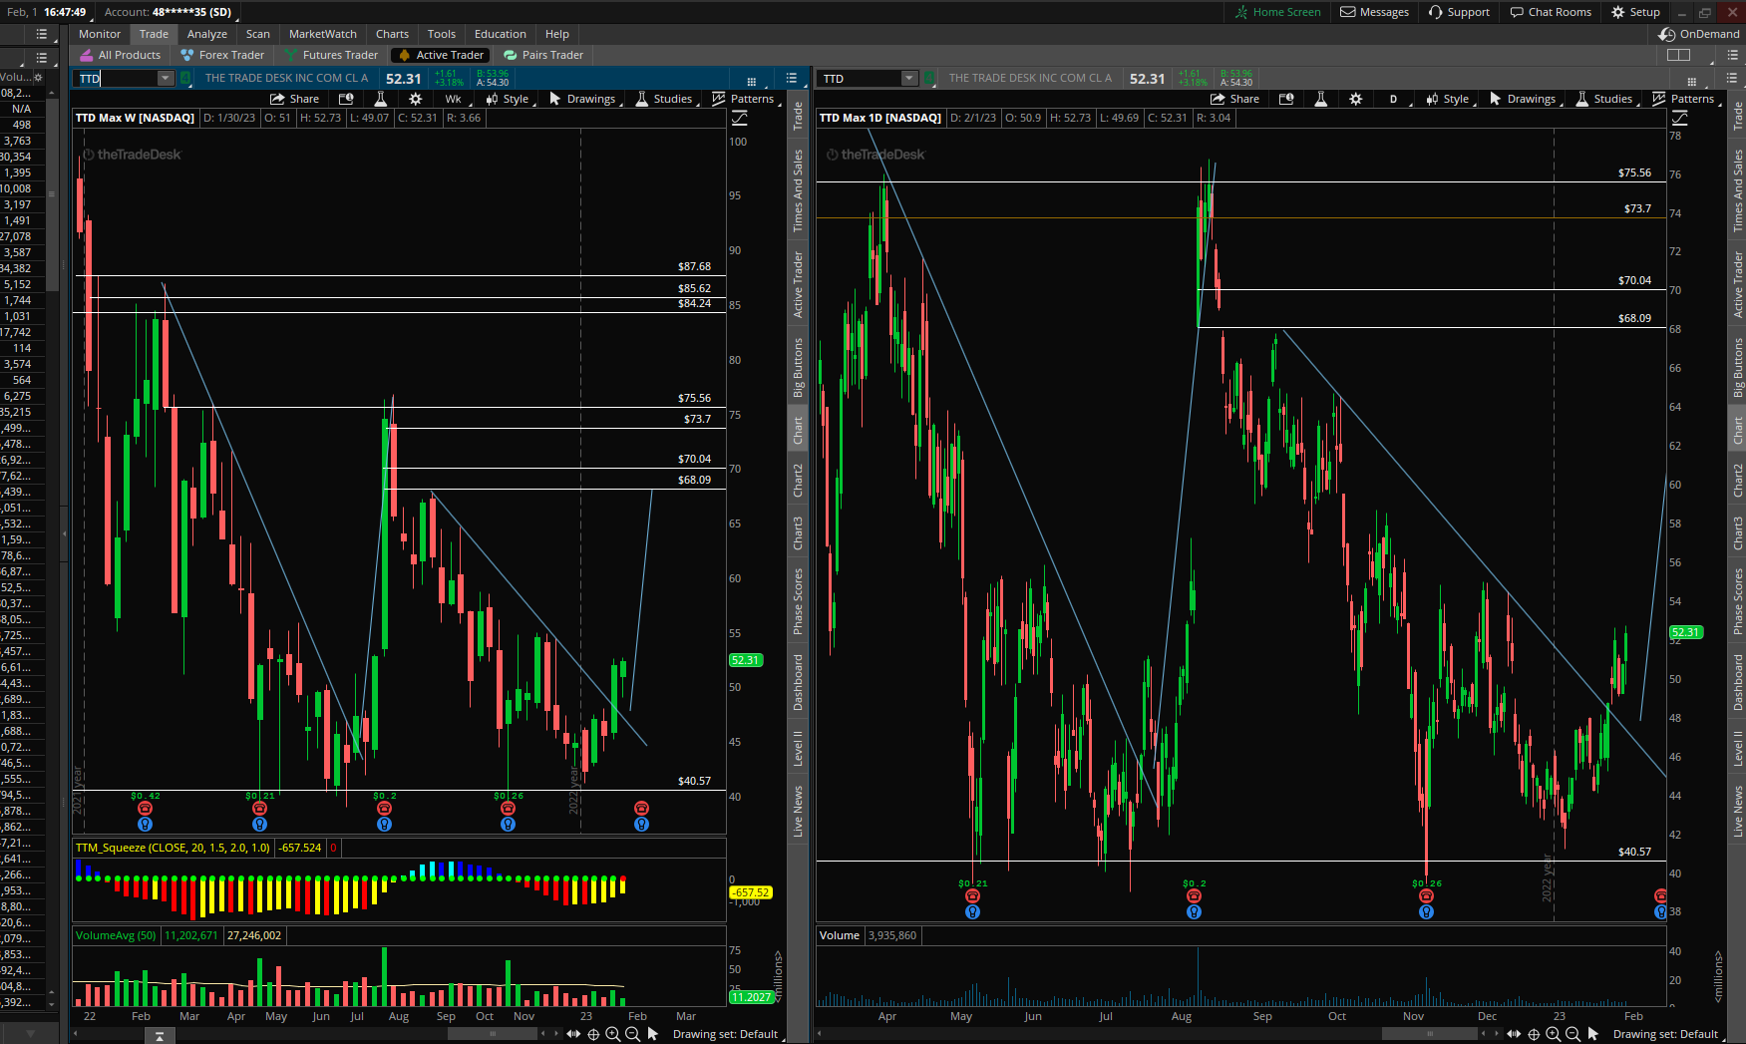
Task: Open the Wk aggregation period dropdown
Action: click(x=454, y=99)
